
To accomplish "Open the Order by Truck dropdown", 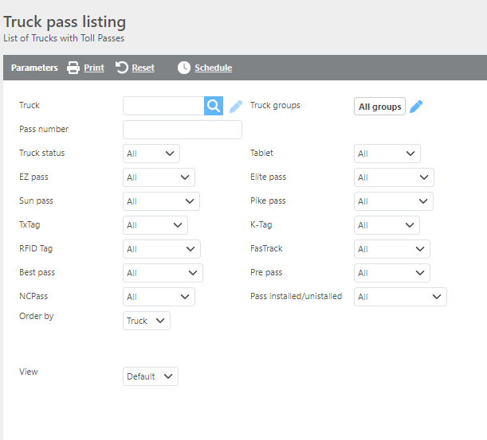I will click(147, 321).
